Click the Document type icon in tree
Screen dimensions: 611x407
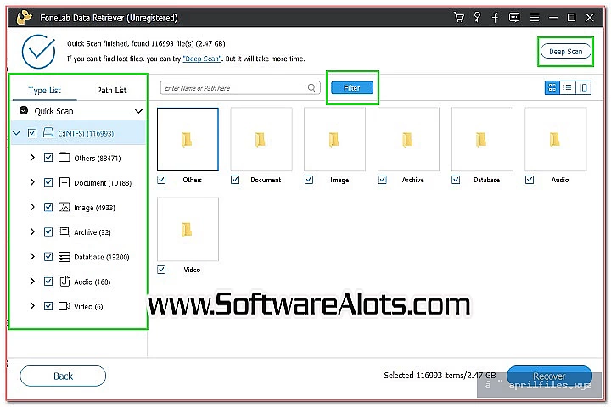coord(64,182)
